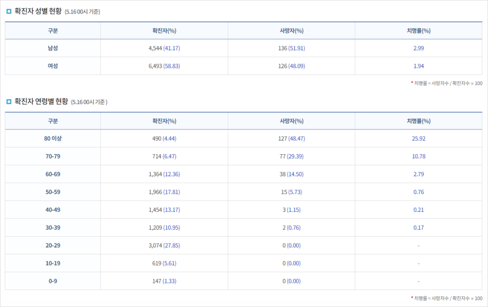The width and height of the screenshot is (488, 307).
Task: Click the 0 (0.00) deaths in 0-9 row
Action: (291, 281)
